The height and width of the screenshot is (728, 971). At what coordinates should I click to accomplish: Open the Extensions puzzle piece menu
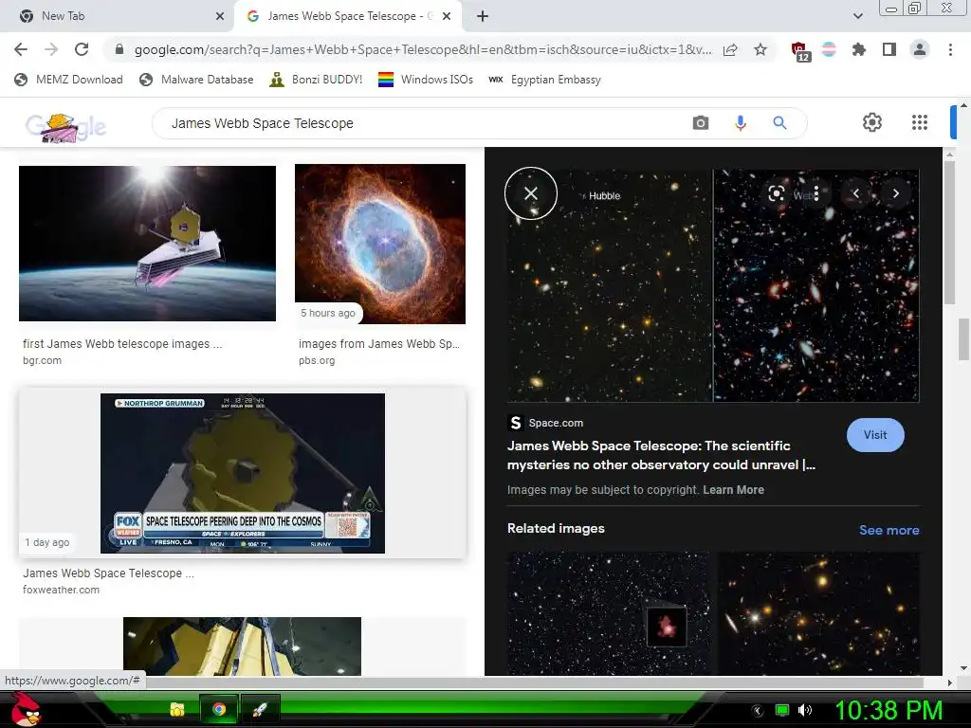858,49
